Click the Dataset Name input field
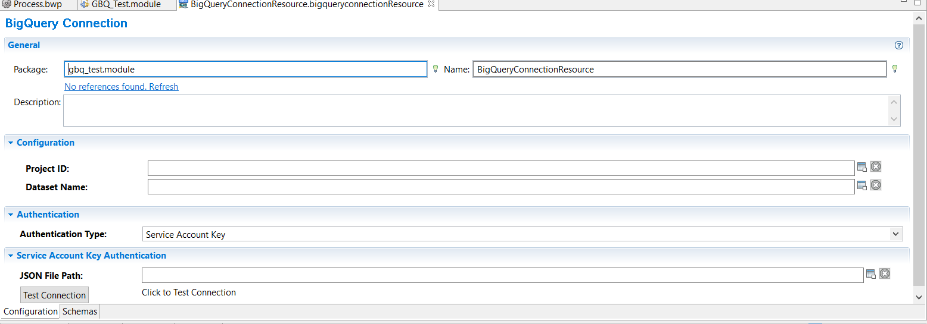The image size is (927, 324). pyautogui.click(x=501, y=187)
